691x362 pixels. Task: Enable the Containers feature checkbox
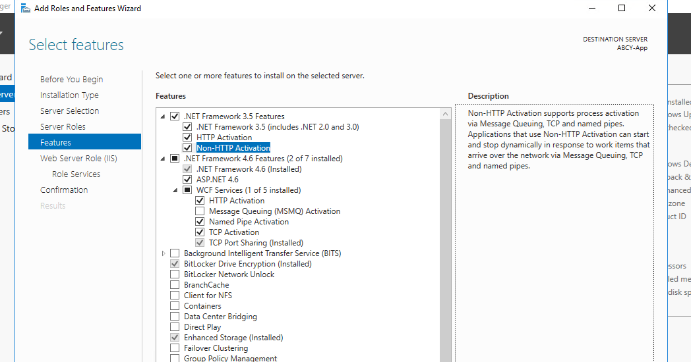pos(175,306)
